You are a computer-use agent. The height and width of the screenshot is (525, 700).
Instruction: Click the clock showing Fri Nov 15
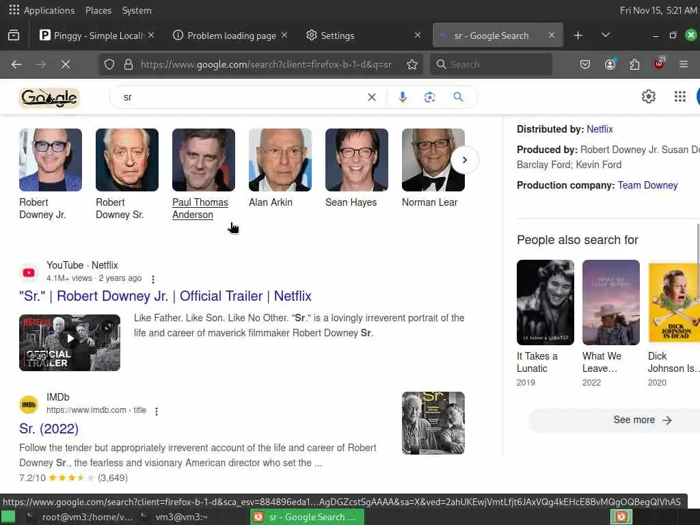tap(658, 10)
